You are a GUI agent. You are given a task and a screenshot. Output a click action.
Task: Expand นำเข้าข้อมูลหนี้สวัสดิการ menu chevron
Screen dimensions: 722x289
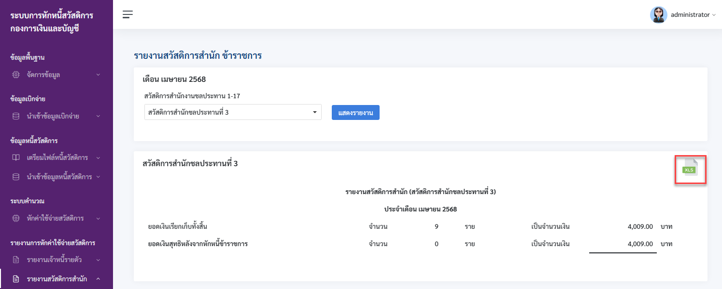pos(98,177)
